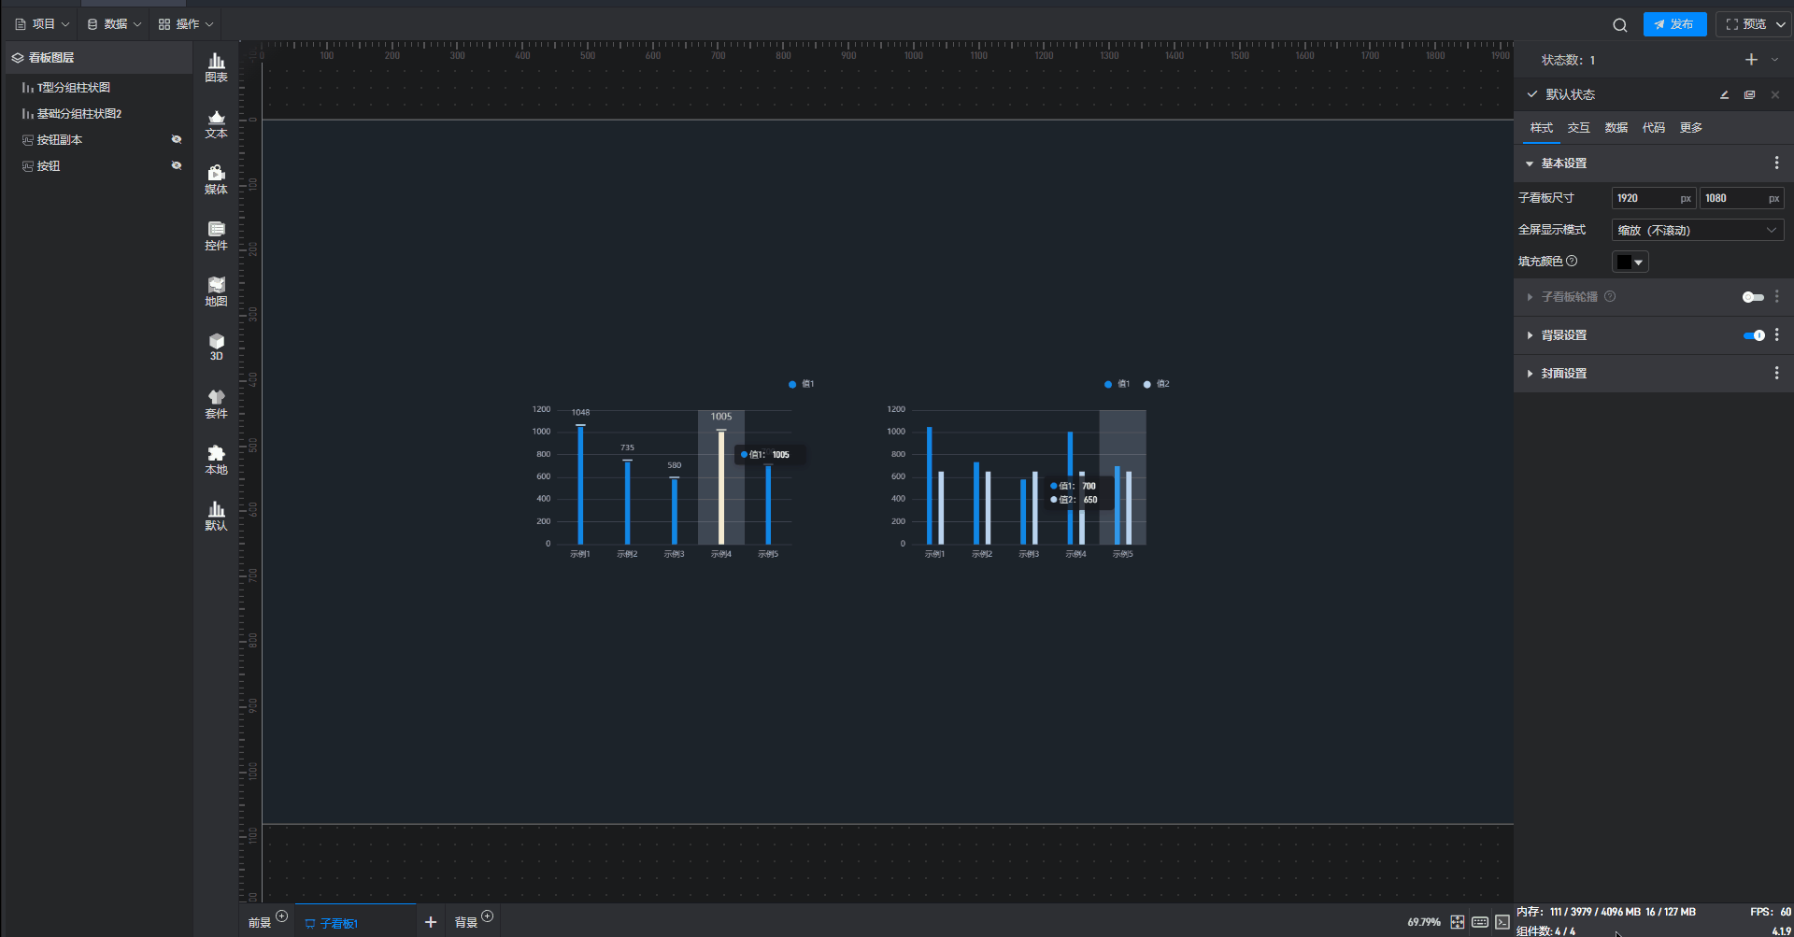Click the help icon beside 子看板轮播
Viewport: 1794px width, 937px height.
(x=1610, y=297)
